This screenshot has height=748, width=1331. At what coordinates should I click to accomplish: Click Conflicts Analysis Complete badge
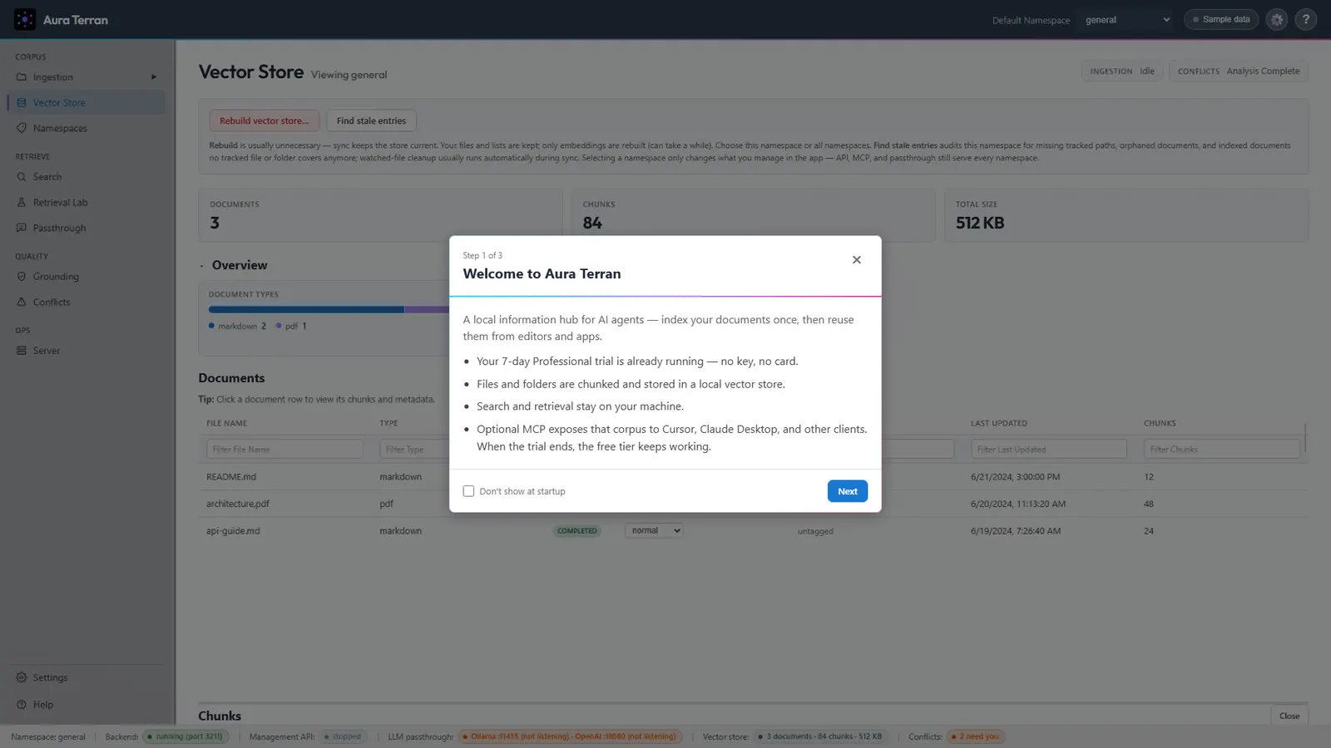1239,71
